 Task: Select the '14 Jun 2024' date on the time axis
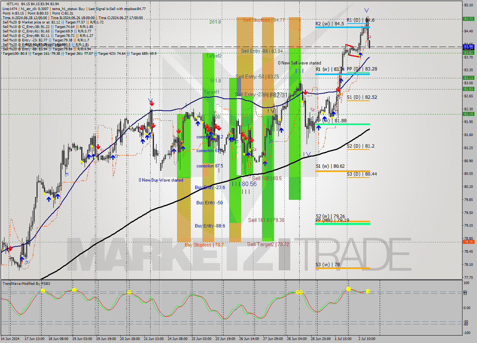[10, 339]
